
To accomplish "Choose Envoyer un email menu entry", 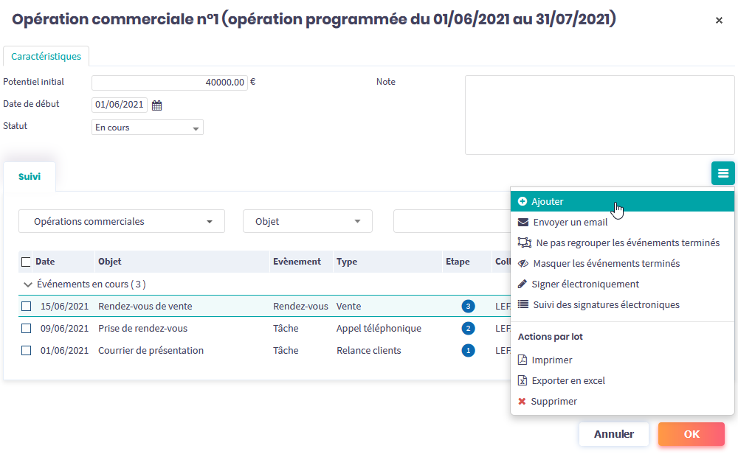I will point(570,222).
